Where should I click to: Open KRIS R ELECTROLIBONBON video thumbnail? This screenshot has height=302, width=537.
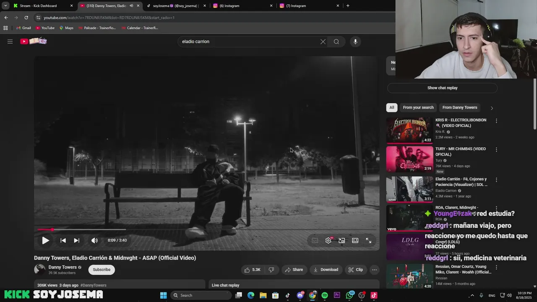[x=409, y=130]
